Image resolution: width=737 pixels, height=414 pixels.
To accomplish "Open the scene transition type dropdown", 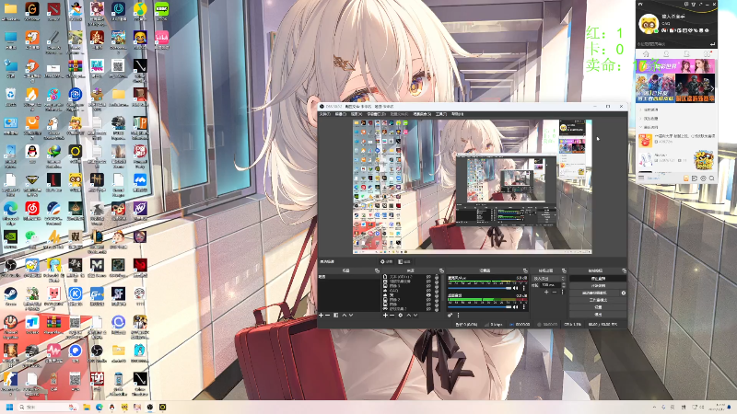I will pos(548,279).
